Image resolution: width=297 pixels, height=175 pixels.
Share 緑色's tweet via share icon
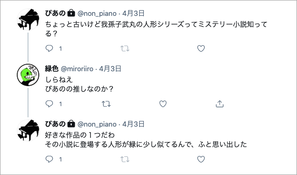220,104
